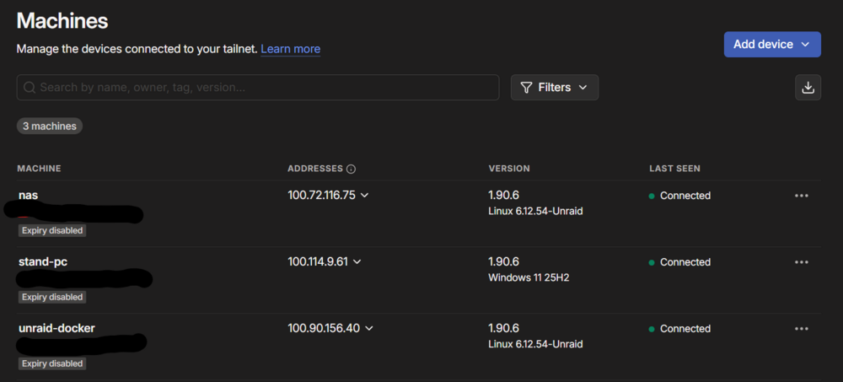
Task: Open the three-dot menu for stand-pc
Action: coord(801,262)
